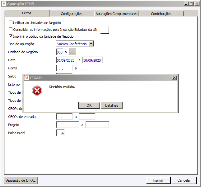Open the Apurações Complementares tab
Image resolution: width=201 pixels, height=187 pixels.
(x=116, y=14)
